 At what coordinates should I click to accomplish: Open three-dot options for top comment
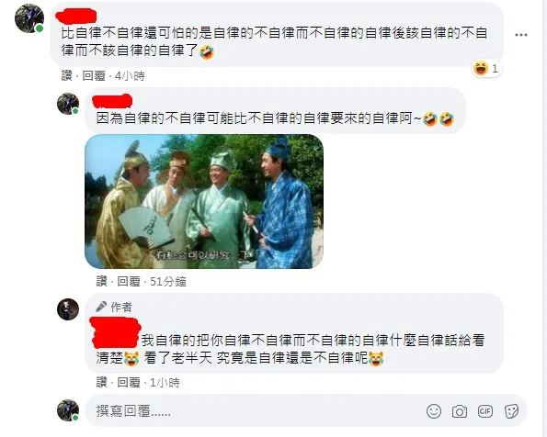tap(521, 35)
